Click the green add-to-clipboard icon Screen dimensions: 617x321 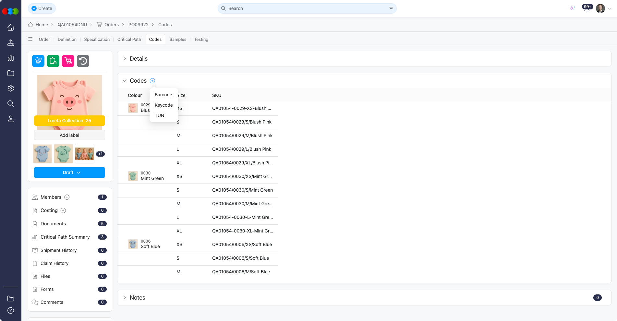[53, 61]
